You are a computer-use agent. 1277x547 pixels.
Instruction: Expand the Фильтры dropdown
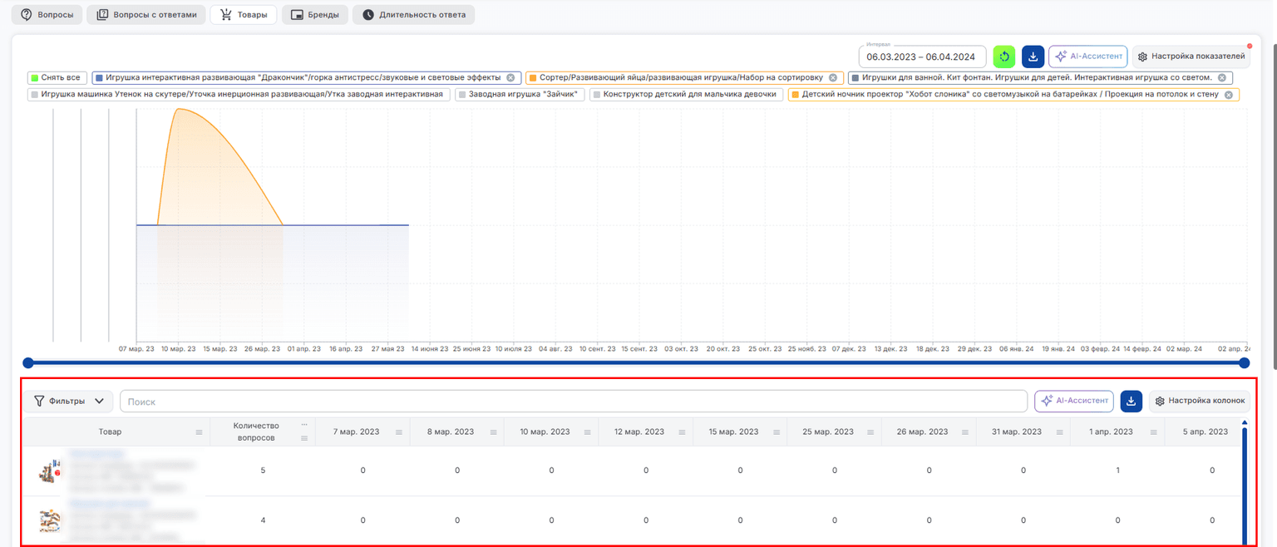point(68,401)
